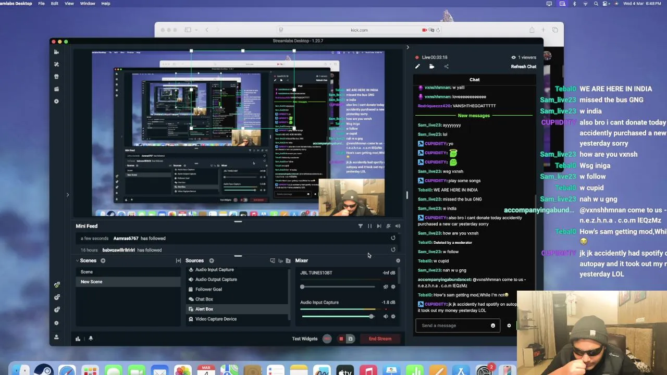
Task: Collapse the chat panel with arrow chevron
Action: 407,47
